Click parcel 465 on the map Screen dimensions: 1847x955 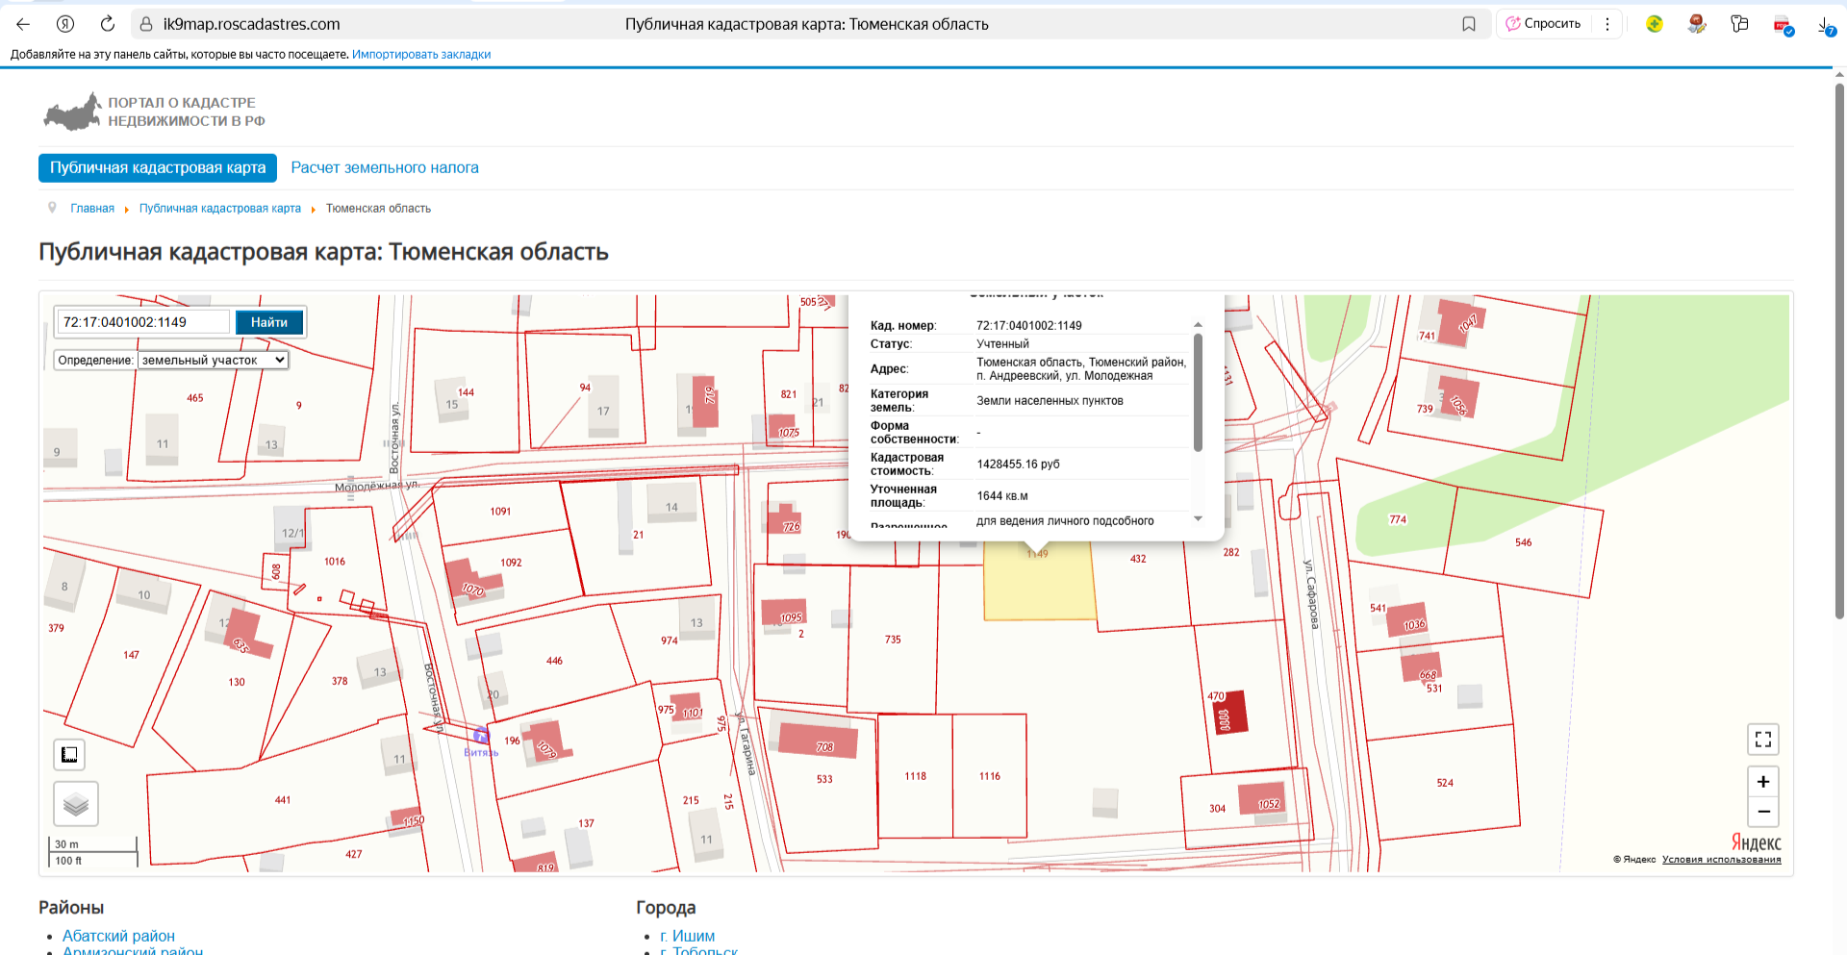point(194,398)
